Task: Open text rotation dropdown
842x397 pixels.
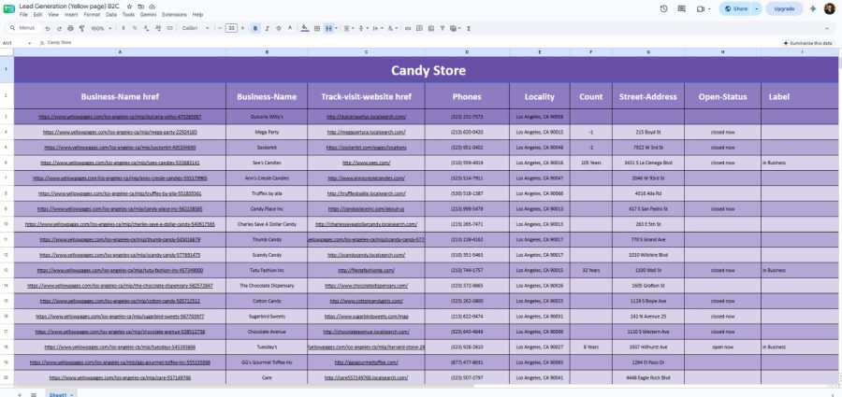Action: pyautogui.click(x=392, y=28)
